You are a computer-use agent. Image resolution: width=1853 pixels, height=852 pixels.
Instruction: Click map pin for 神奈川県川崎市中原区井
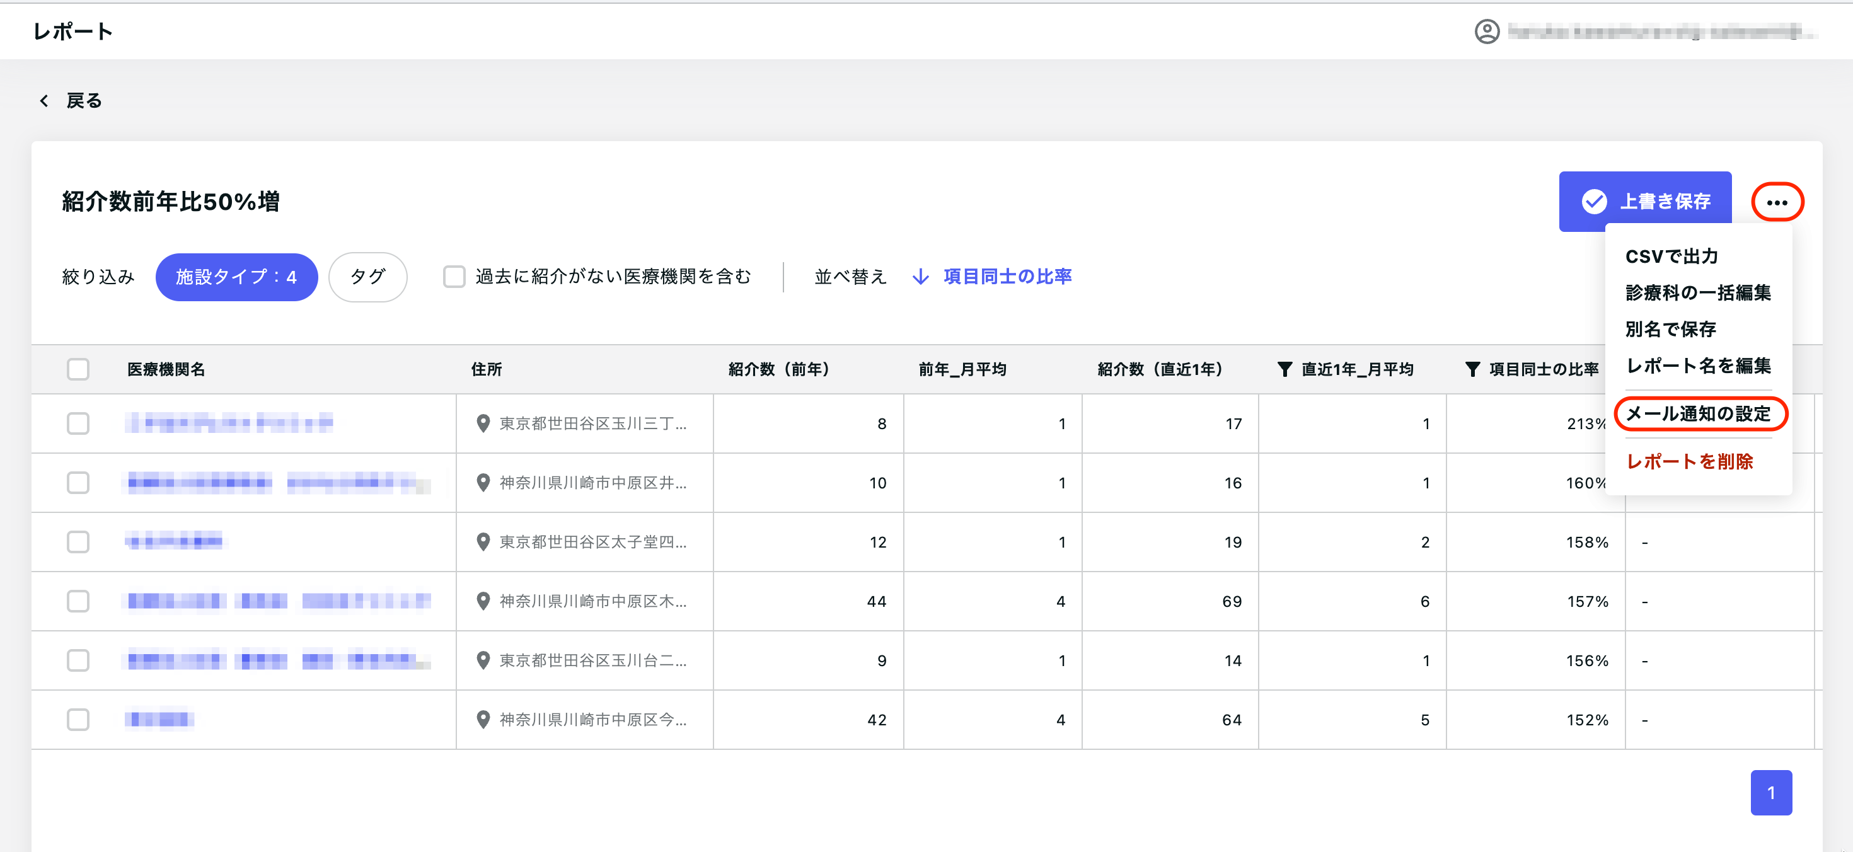tap(483, 483)
